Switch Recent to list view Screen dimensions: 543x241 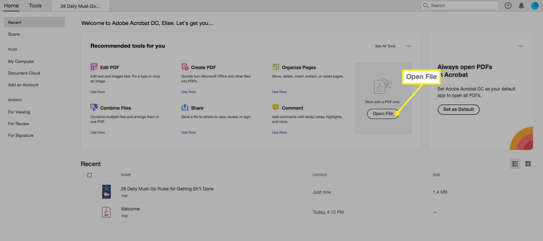515,164
